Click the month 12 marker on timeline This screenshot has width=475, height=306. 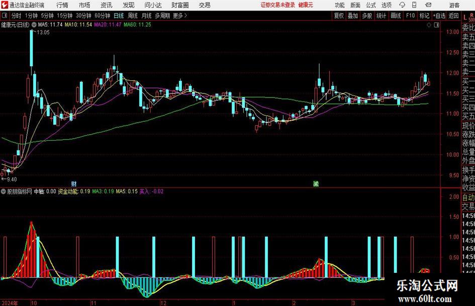pos(163,303)
